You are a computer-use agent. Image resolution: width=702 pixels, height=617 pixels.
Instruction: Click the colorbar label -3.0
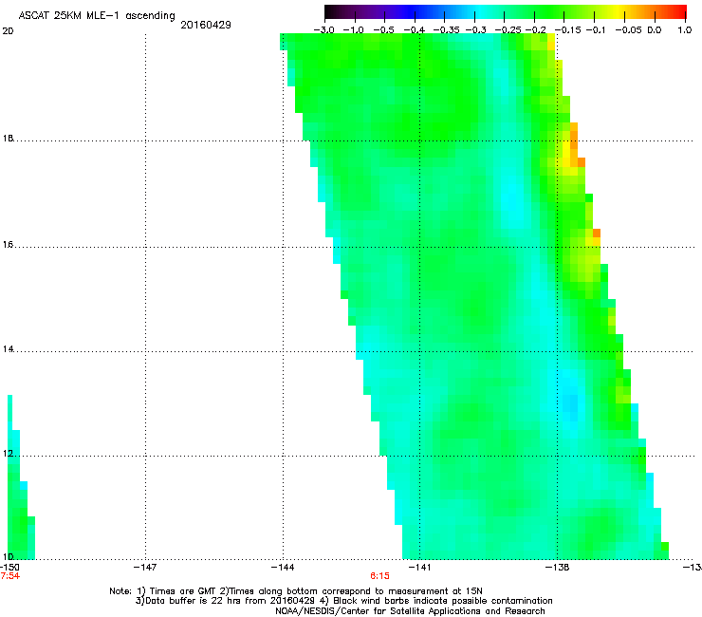click(323, 30)
